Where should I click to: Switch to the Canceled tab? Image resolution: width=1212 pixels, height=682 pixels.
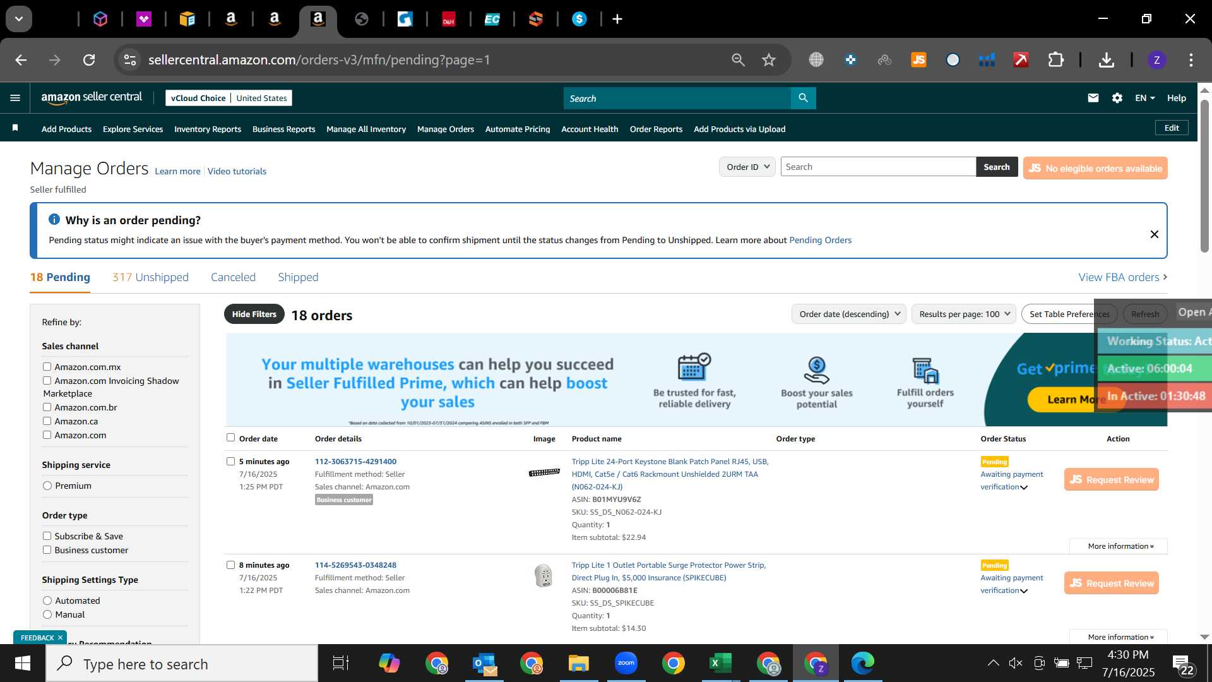tap(233, 277)
